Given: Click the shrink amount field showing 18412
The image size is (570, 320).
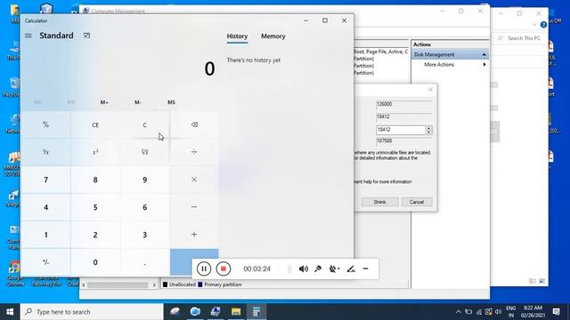Looking at the screenshot, I should click(401, 130).
